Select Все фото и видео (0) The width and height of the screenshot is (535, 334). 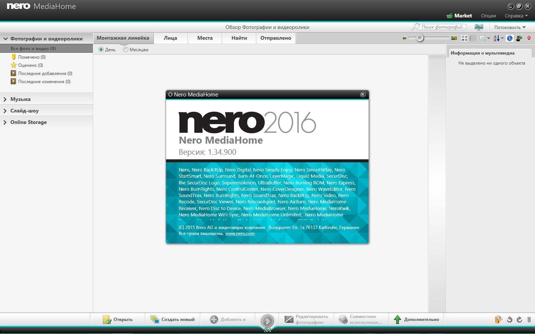(46, 48)
